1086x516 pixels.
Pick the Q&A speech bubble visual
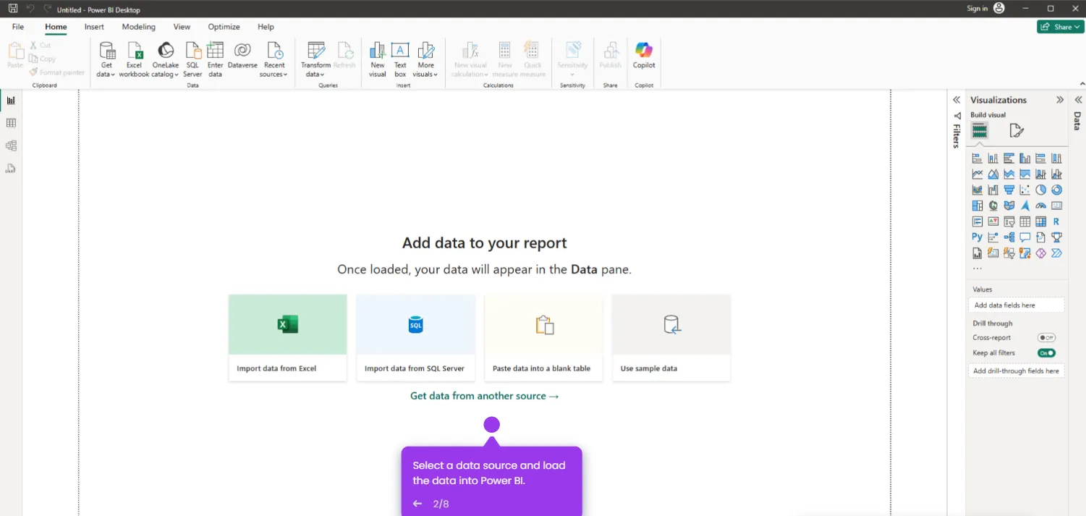pos(1025,237)
